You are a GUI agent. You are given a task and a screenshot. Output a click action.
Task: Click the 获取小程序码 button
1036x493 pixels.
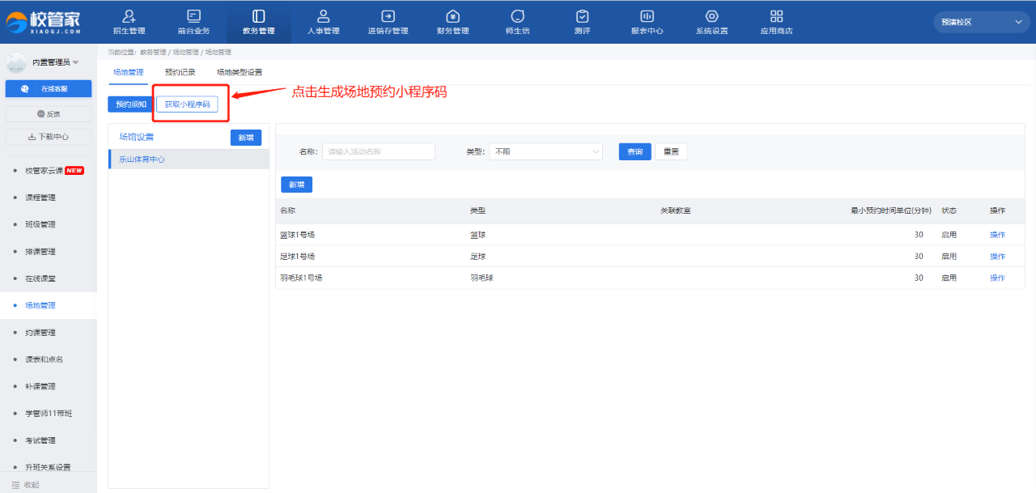click(187, 104)
